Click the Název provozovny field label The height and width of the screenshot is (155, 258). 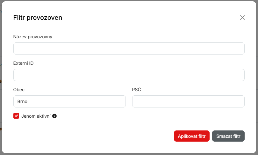point(33,37)
